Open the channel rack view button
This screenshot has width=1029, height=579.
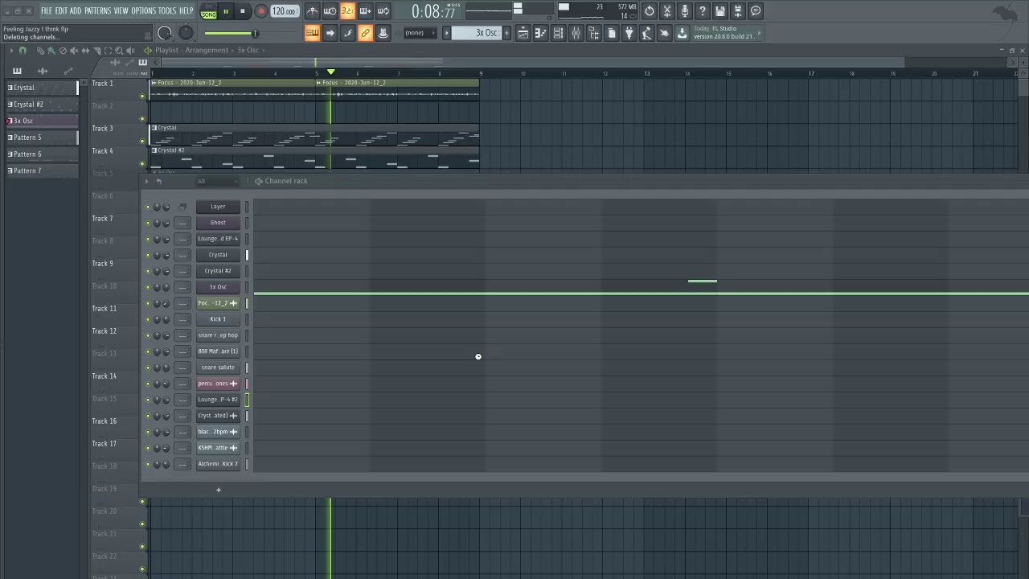(558, 33)
